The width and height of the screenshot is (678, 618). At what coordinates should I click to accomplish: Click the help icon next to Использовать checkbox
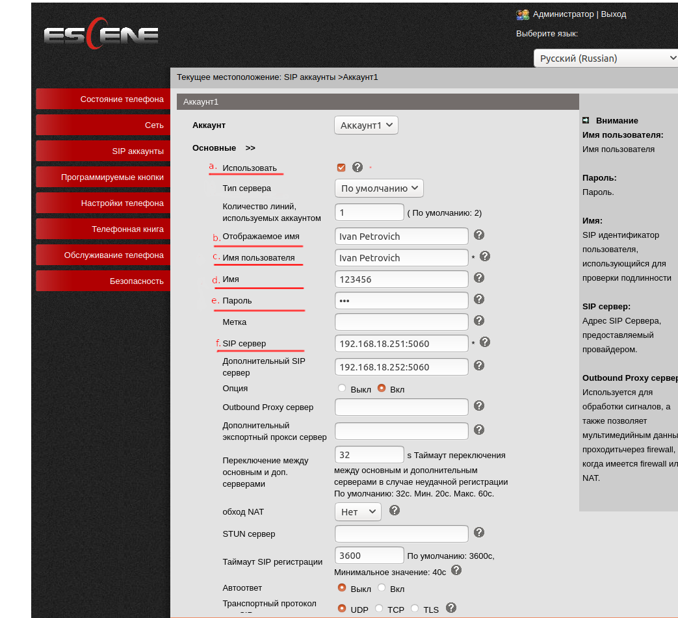click(357, 167)
